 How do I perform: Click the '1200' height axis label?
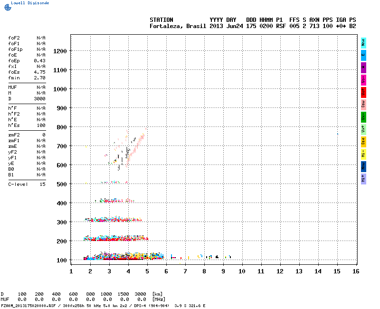tap(60, 51)
